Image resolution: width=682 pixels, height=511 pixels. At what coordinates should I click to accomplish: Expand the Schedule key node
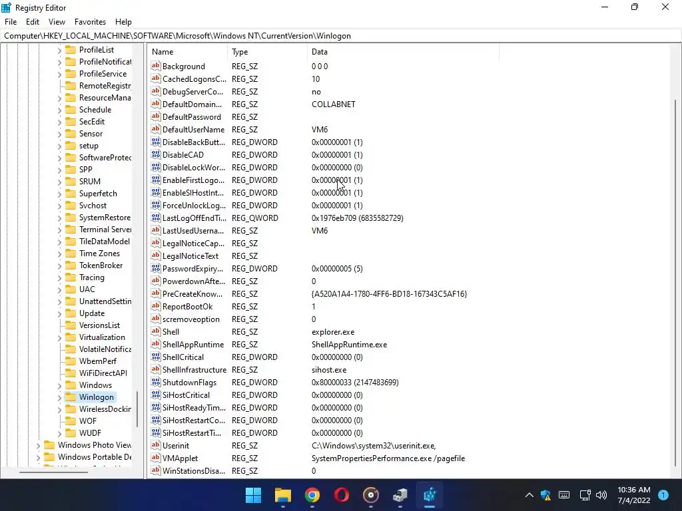tap(59, 110)
